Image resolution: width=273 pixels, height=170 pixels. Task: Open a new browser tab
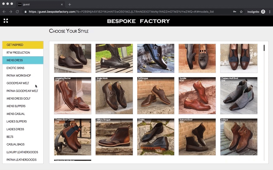tap(70, 4)
